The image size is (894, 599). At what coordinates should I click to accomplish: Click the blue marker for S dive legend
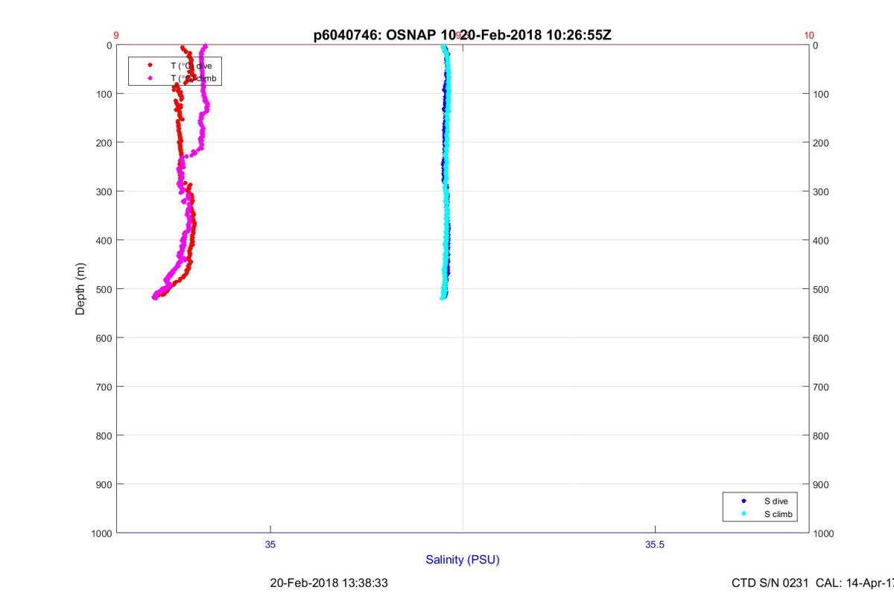(x=744, y=501)
